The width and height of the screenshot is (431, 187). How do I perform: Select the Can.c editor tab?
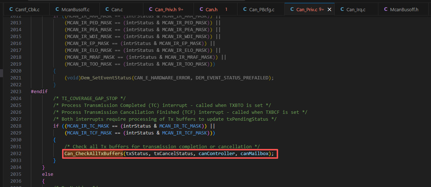coord(122,9)
